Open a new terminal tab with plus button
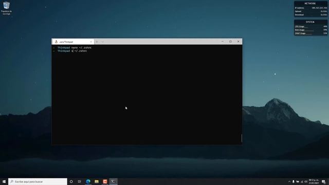The width and height of the screenshot is (329, 185). point(97,42)
